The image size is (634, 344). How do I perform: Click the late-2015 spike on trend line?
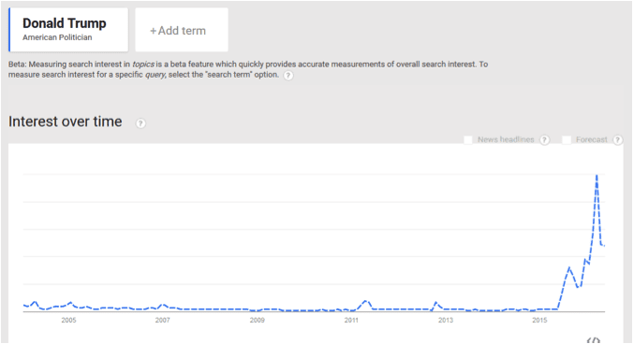(569, 267)
